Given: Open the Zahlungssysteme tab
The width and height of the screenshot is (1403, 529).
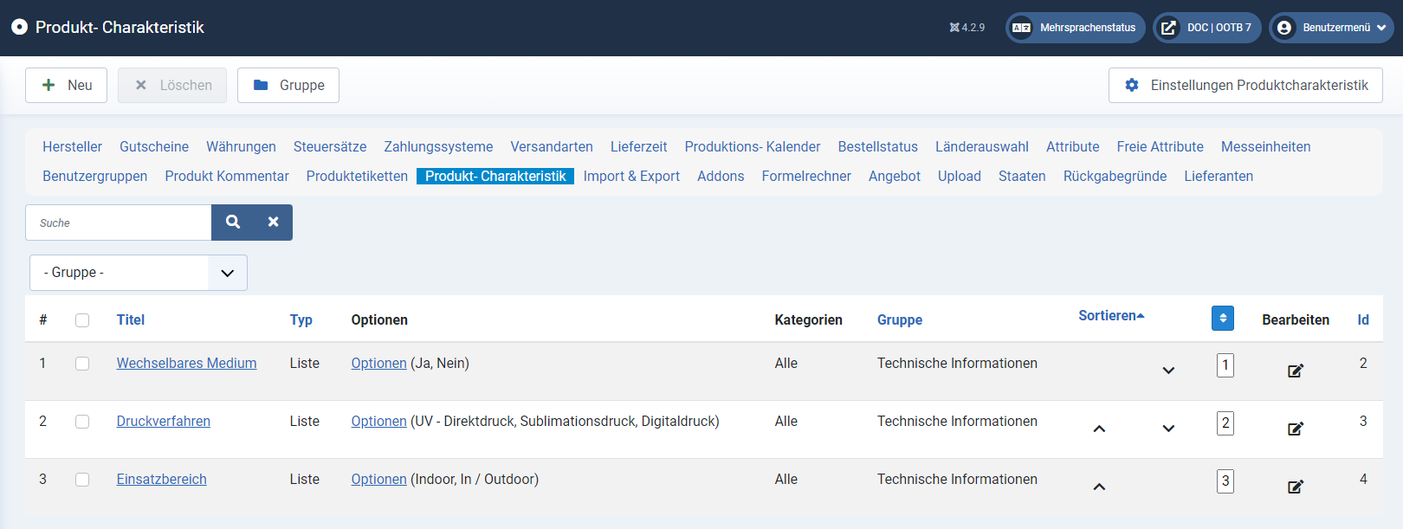Looking at the screenshot, I should [x=438, y=147].
